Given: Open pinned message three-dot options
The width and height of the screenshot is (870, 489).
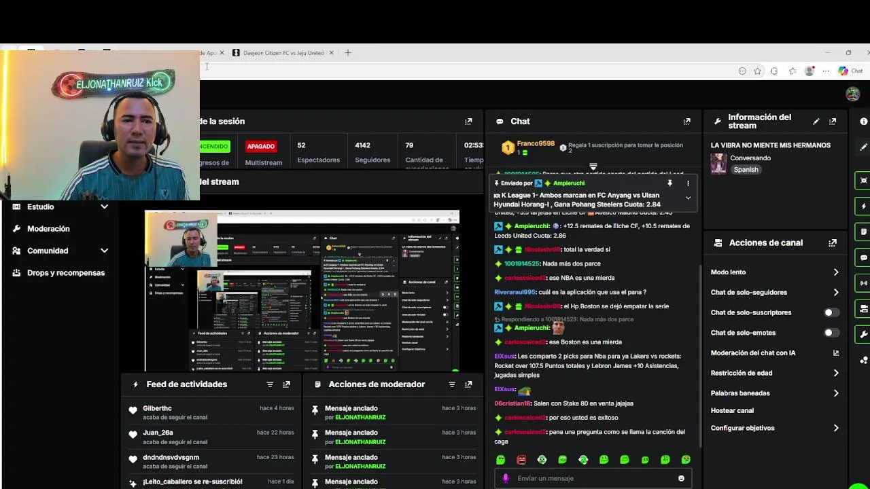Looking at the screenshot, I should tap(688, 183).
